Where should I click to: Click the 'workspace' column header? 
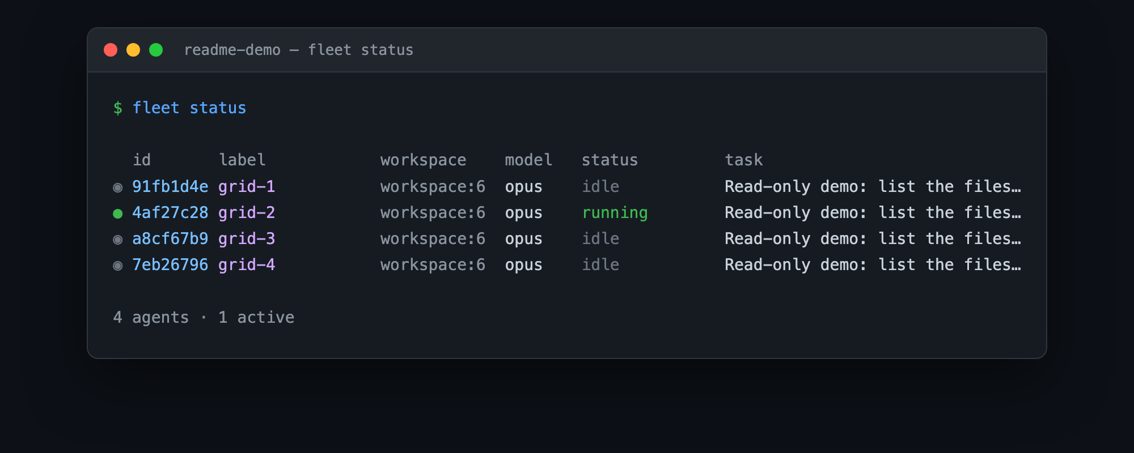click(424, 160)
